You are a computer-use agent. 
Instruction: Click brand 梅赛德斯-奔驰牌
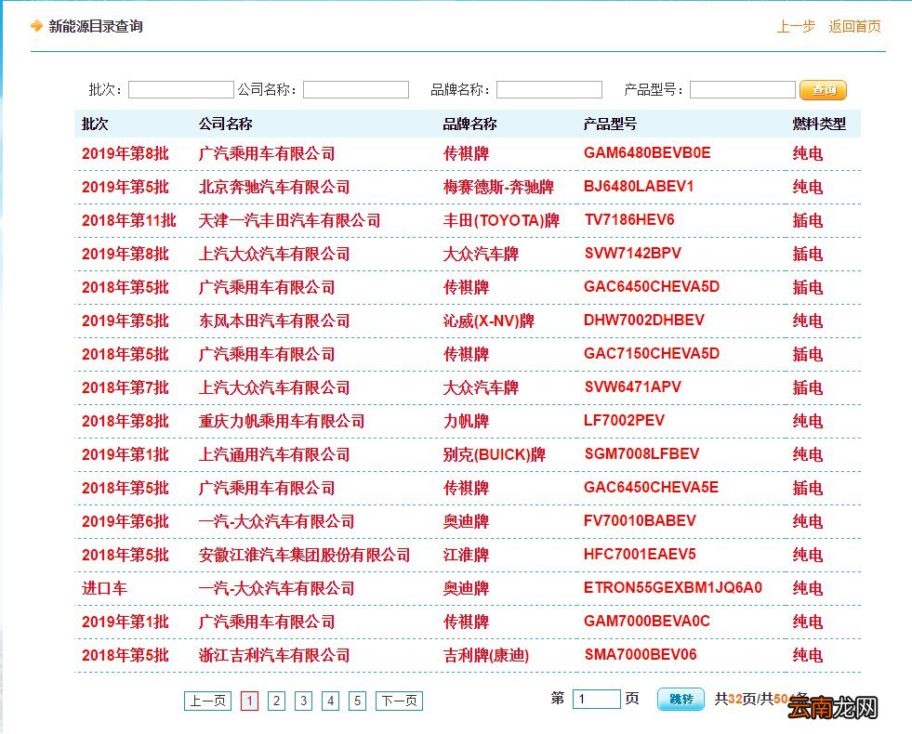tap(498, 187)
